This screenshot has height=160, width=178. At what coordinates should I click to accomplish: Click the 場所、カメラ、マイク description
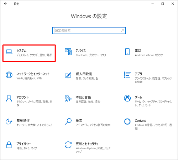[27, 148]
